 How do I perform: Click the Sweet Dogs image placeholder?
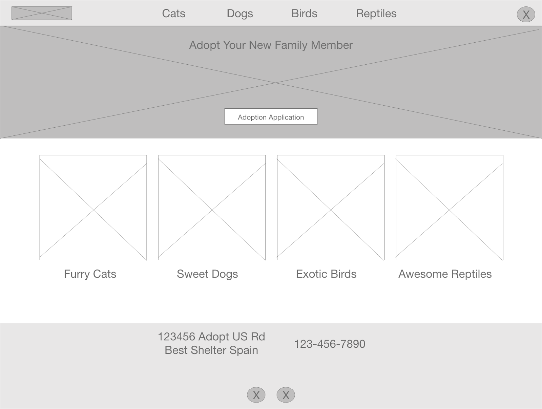coord(211,208)
